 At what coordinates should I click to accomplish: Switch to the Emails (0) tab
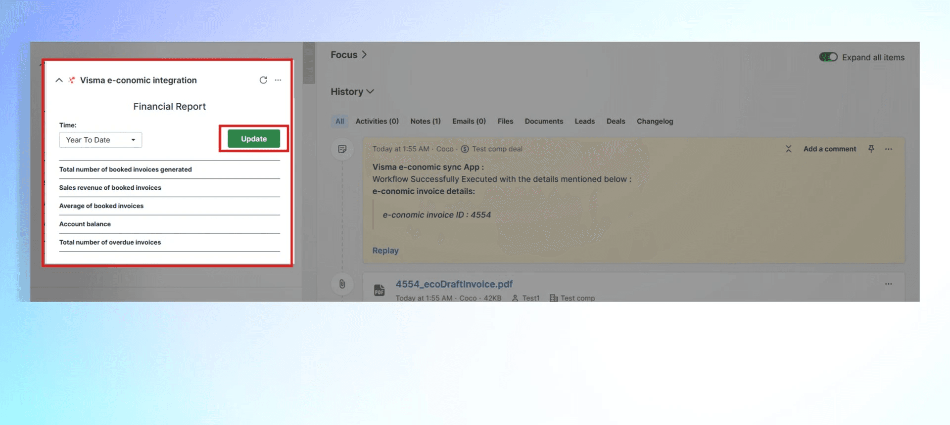pos(469,121)
